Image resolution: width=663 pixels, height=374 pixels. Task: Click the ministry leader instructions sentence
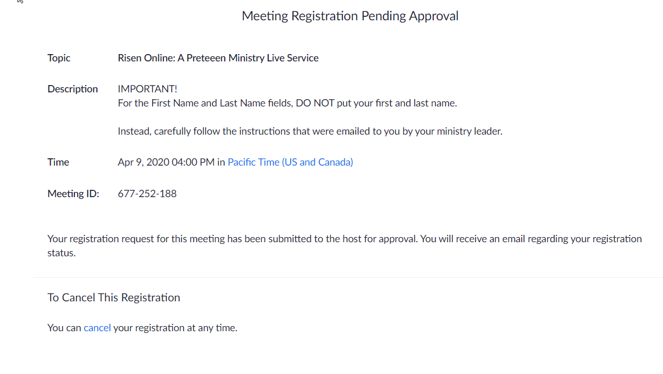point(310,131)
